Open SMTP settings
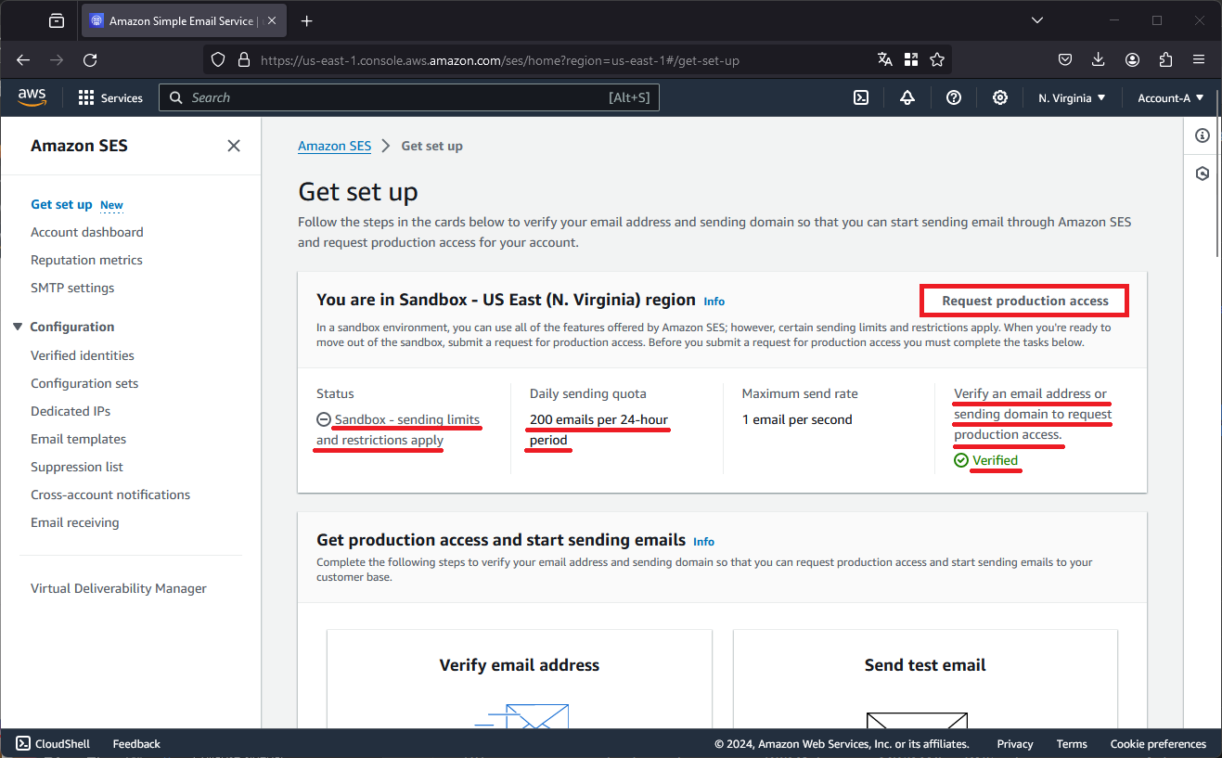Image resolution: width=1222 pixels, height=758 pixels. tap(72, 288)
